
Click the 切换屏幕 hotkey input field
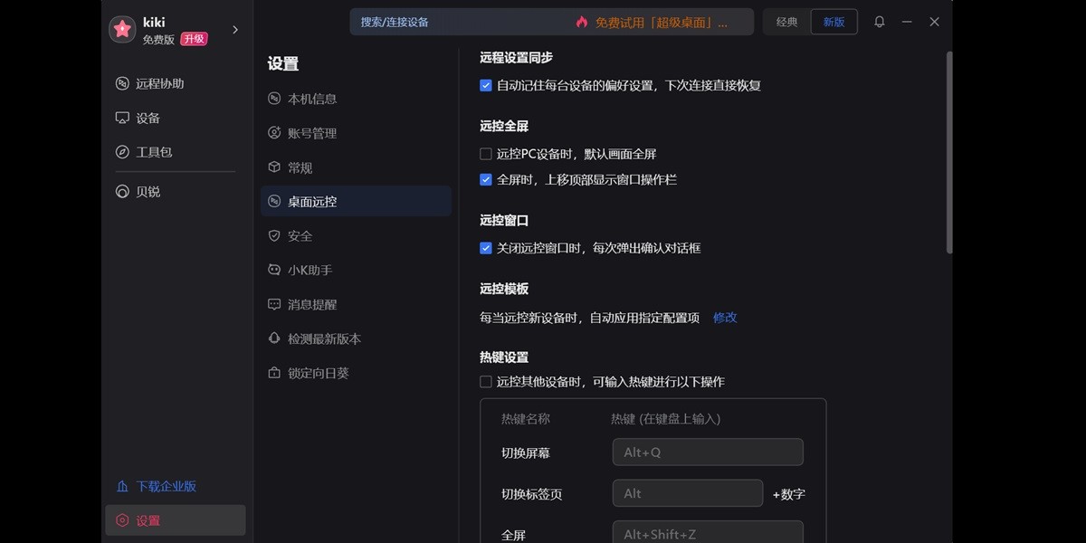[708, 452]
